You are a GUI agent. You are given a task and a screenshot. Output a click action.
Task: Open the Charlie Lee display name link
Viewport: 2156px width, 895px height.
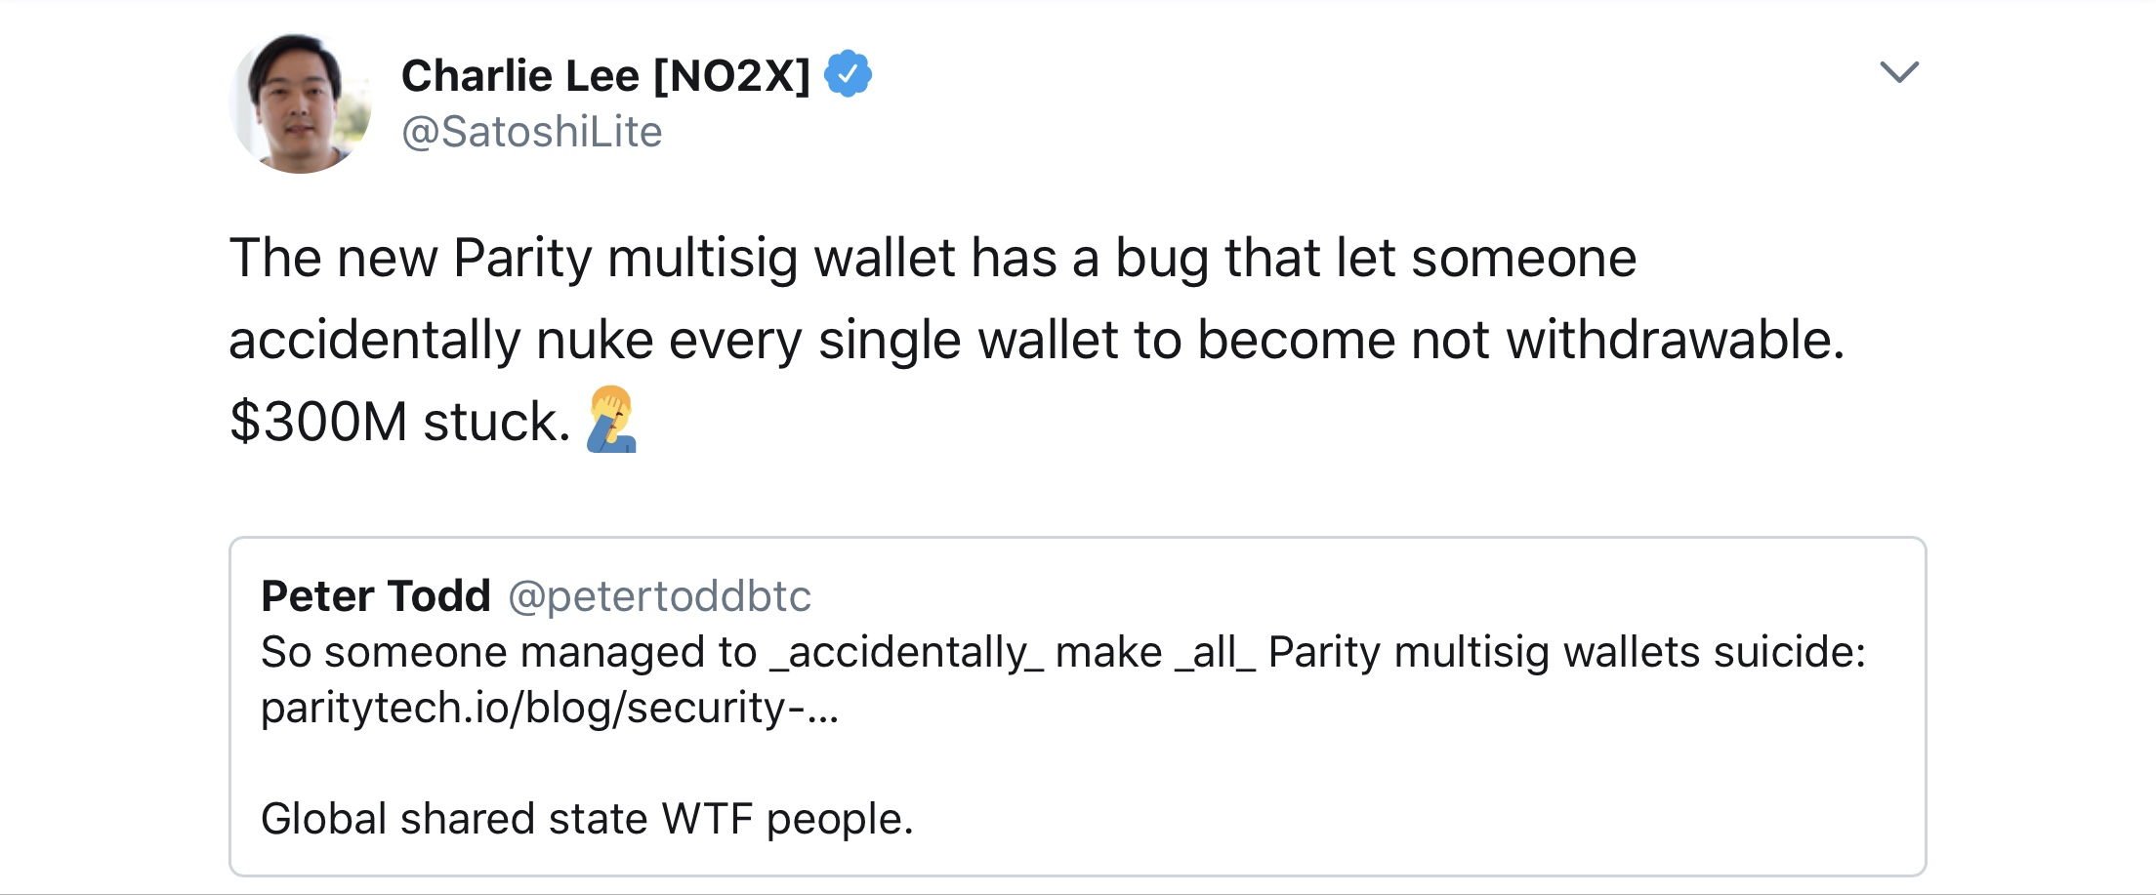click(x=519, y=76)
